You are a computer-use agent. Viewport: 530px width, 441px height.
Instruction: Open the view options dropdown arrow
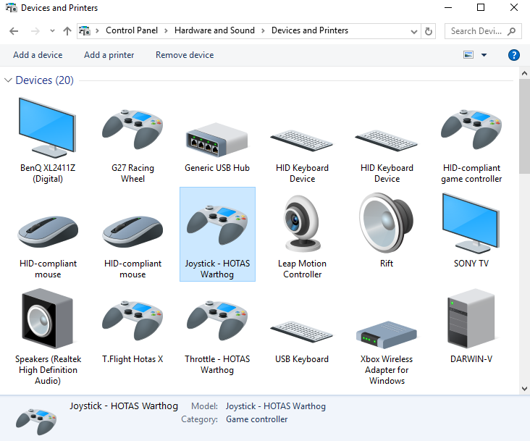click(484, 55)
